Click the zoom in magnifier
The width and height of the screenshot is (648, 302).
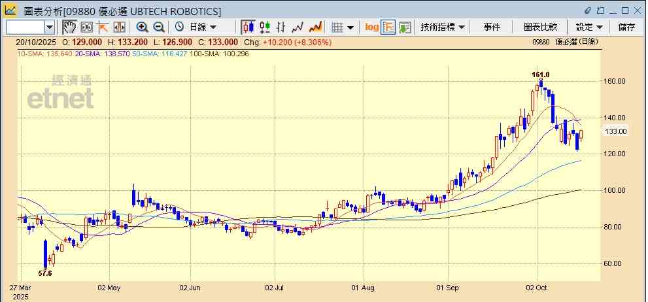(142, 27)
